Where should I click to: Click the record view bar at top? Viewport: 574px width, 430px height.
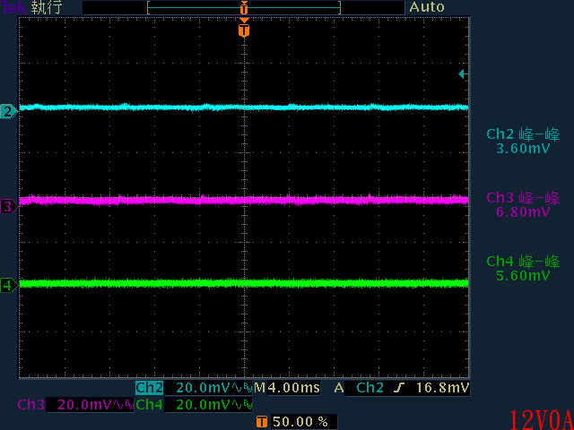click(244, 7)
